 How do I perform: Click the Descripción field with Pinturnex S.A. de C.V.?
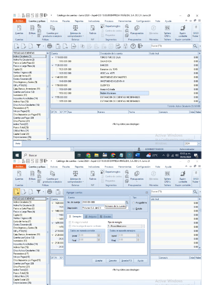(105, 208)
